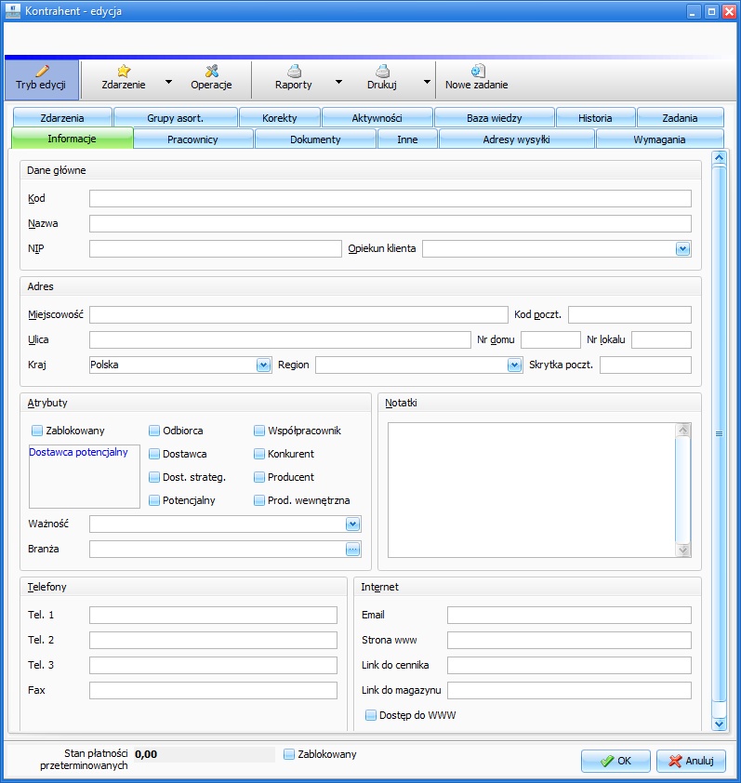Create new task via Nowe zadanie icon
741x783 pixels.
coord(477,71)
